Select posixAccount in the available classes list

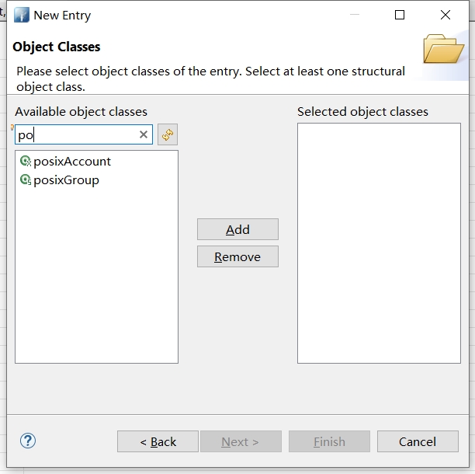coord(72,162)
